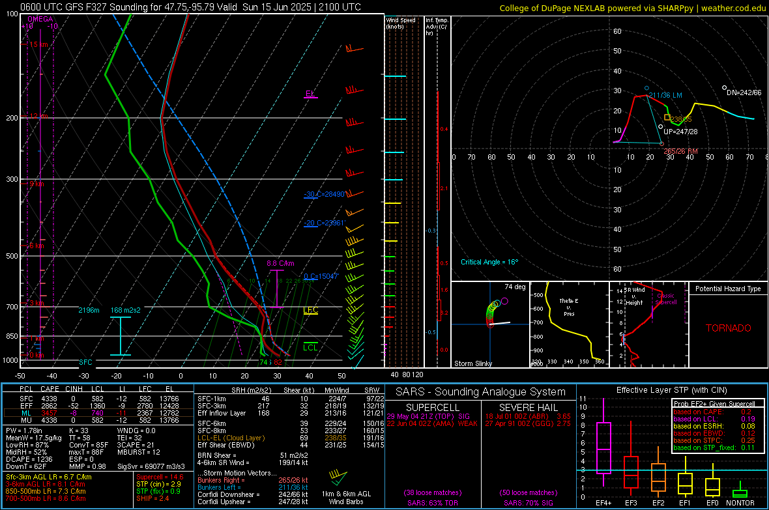Click the green LCL level label

pos(310,347)
